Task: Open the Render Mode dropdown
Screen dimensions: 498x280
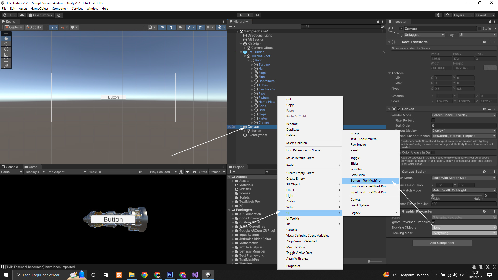Action: pyautogui.click(x=464, y=115)
